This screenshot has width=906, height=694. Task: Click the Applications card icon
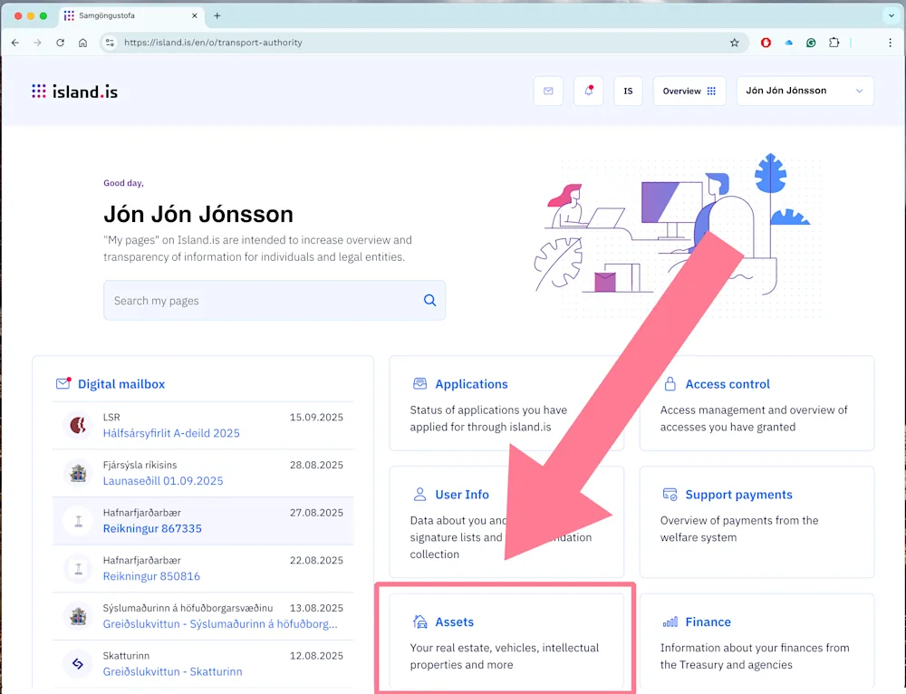coord(420,384)
